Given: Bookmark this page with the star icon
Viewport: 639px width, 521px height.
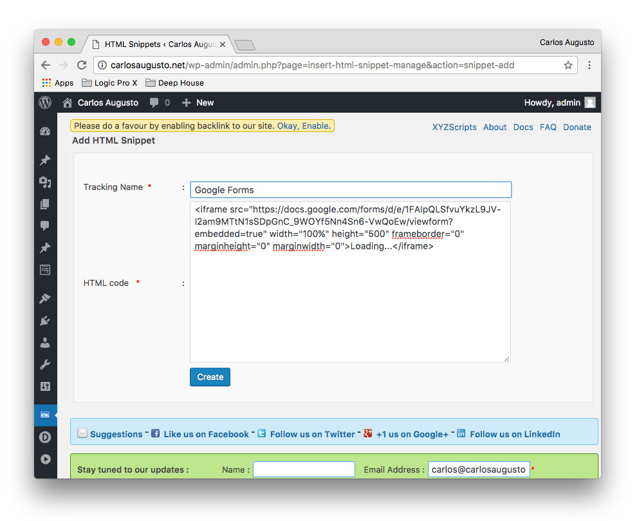Looking at the screenshot, I should (x=568, y=65).
